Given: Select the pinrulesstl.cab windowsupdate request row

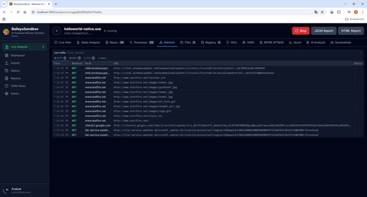Looking at the screenshot, I should 208,68.
